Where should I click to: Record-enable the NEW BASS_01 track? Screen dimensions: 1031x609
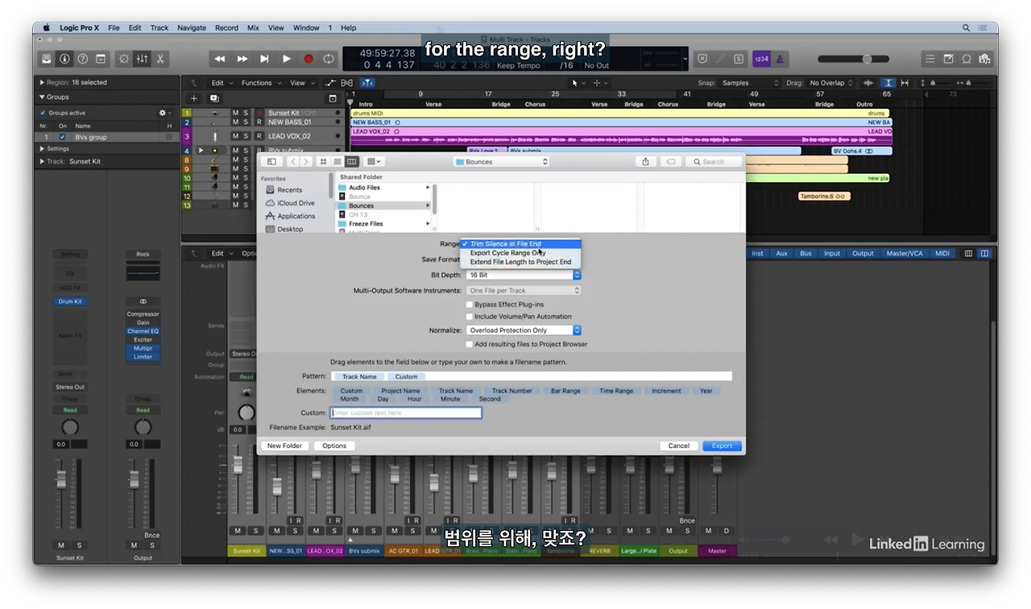259,122
